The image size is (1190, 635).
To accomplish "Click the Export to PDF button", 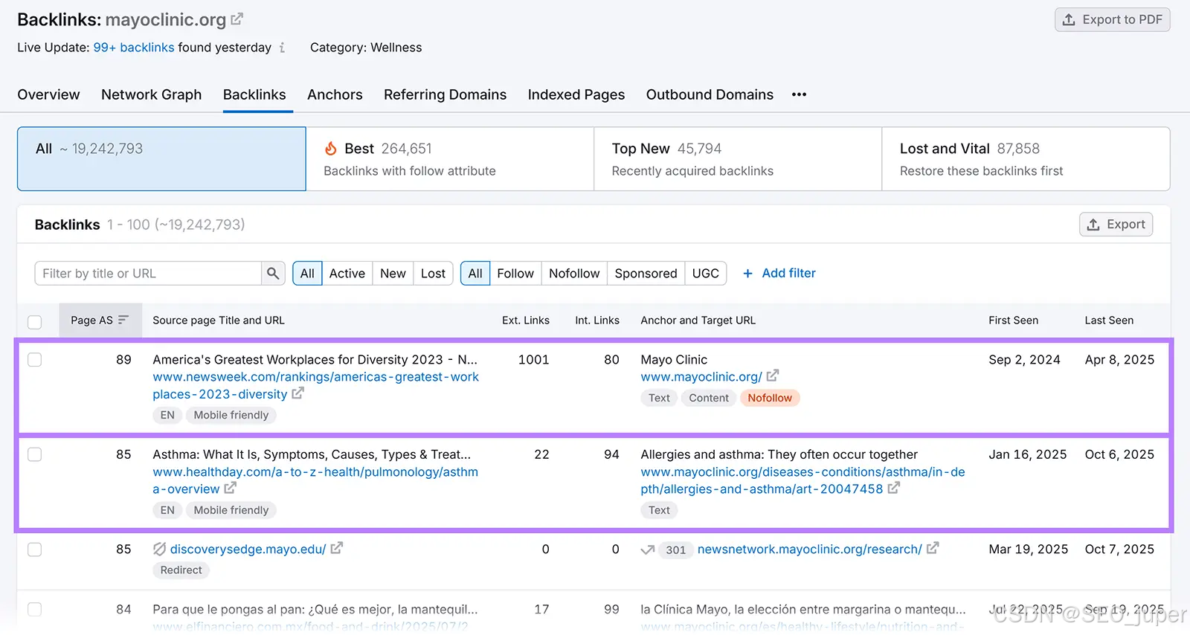I will (x=1113, y=19).
